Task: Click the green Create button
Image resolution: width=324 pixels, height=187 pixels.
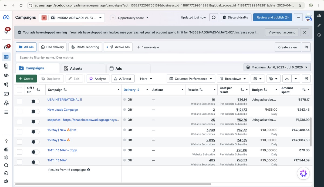Action: coord(26,79)
